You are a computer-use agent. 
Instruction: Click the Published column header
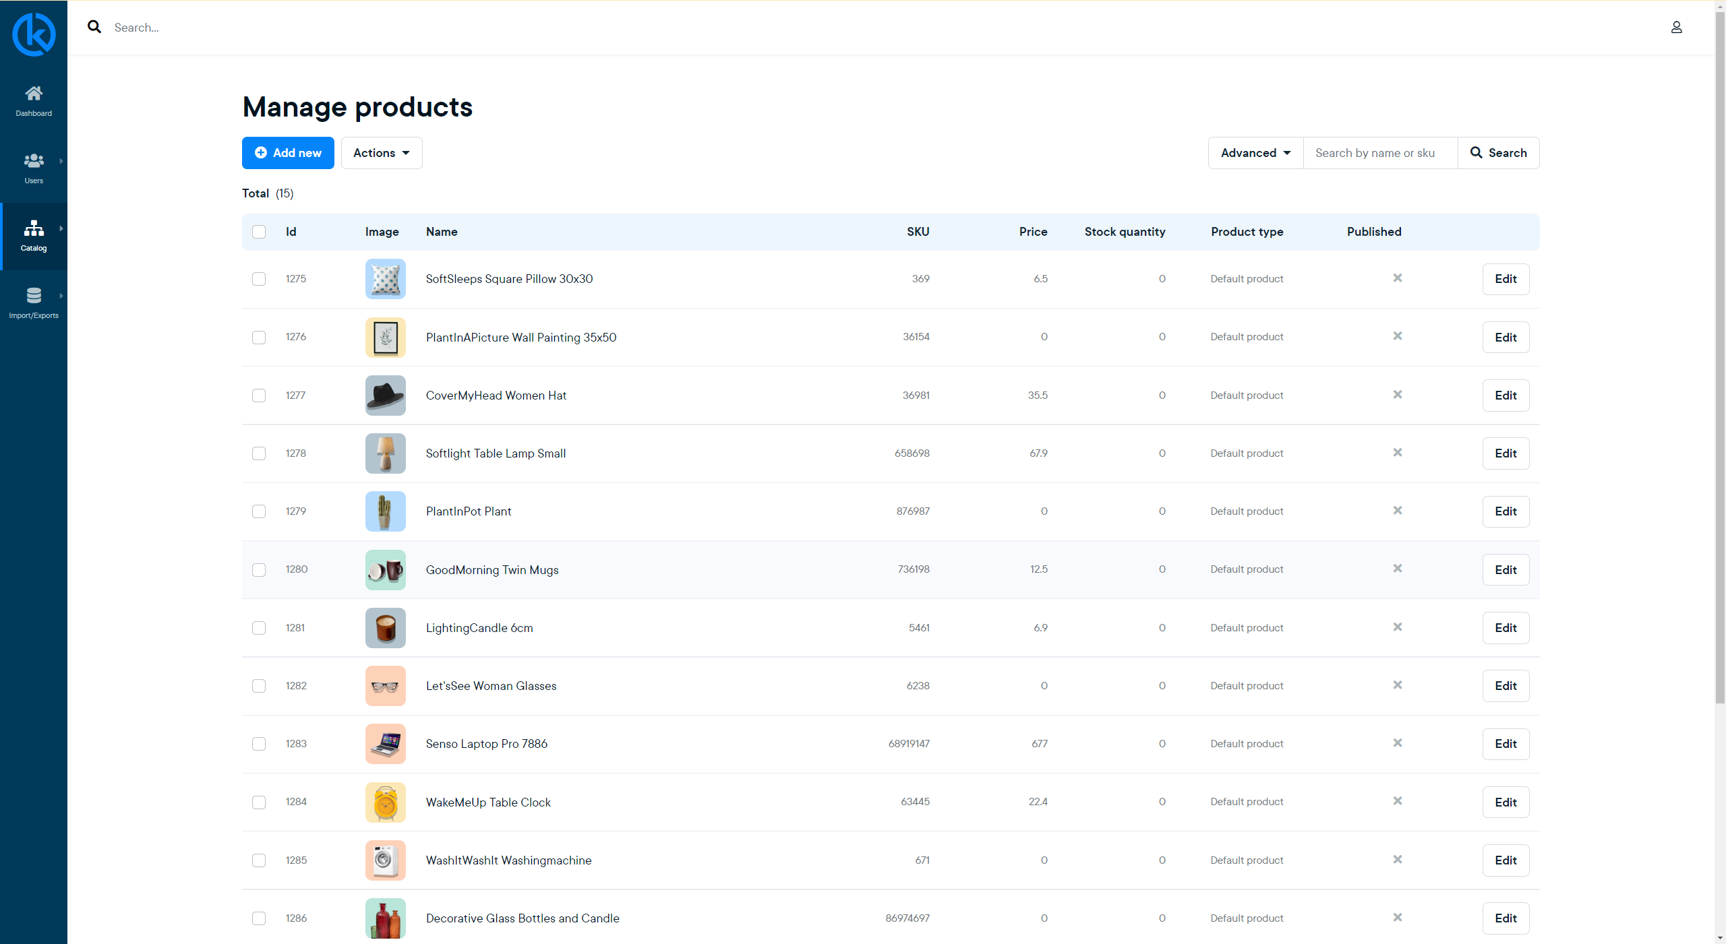(1373, 232)
